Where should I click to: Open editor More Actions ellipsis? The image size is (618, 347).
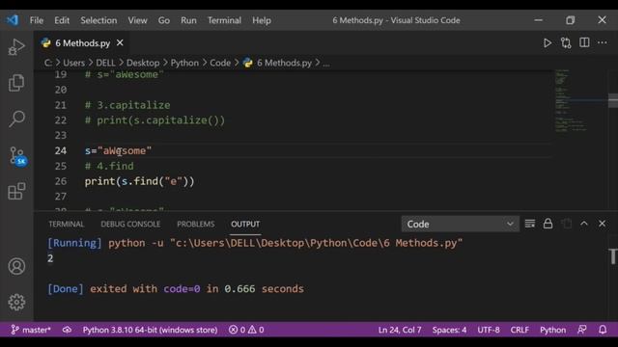(x=603, y=42)
